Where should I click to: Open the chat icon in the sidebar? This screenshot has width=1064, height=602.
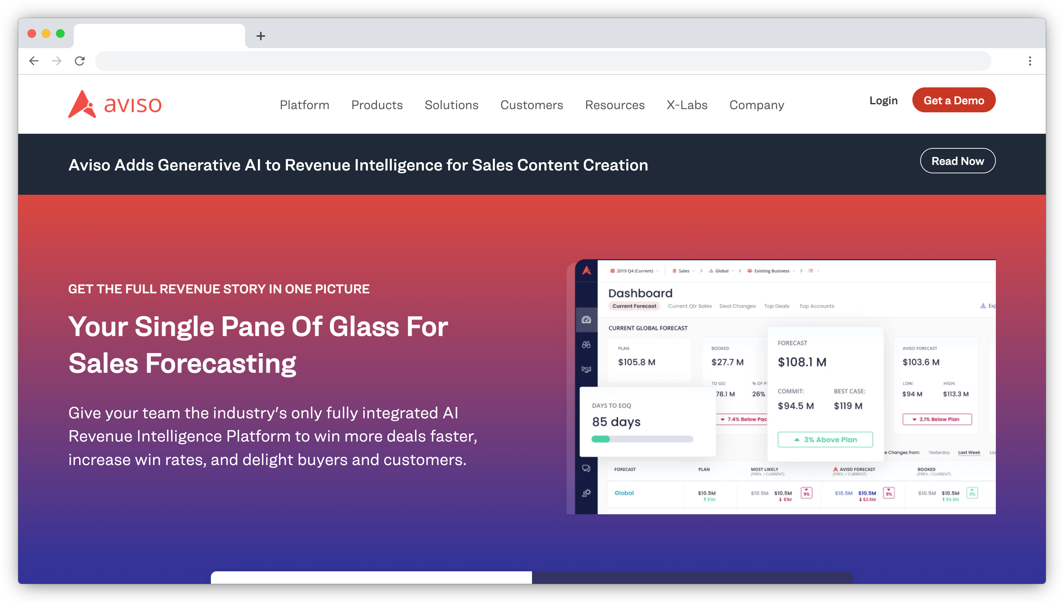pyautogui.click(x=586, y=469)
